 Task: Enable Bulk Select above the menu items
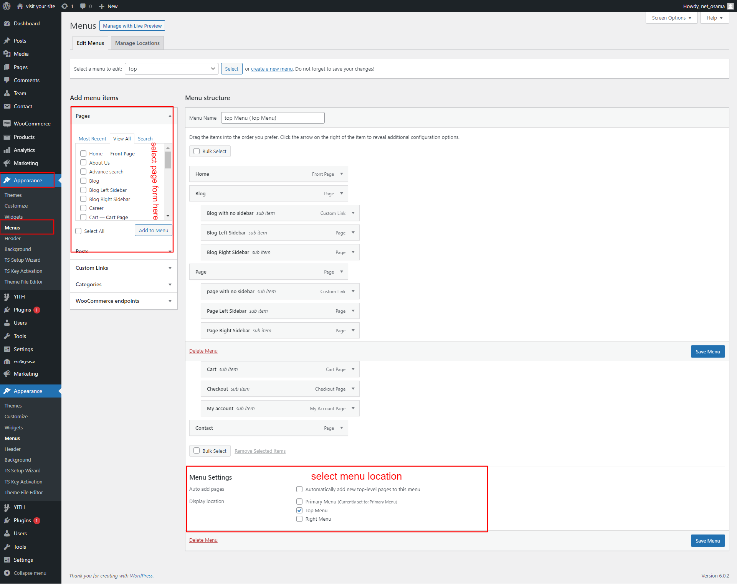point(197,151)
